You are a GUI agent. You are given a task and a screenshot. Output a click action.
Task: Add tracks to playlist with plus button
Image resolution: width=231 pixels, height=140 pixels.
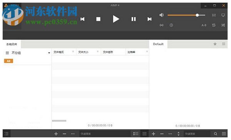[153, 134]
